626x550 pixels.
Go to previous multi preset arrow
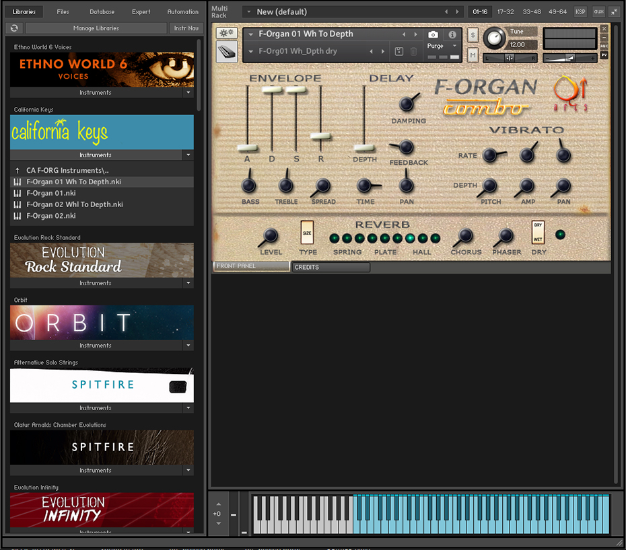point(446,12)
